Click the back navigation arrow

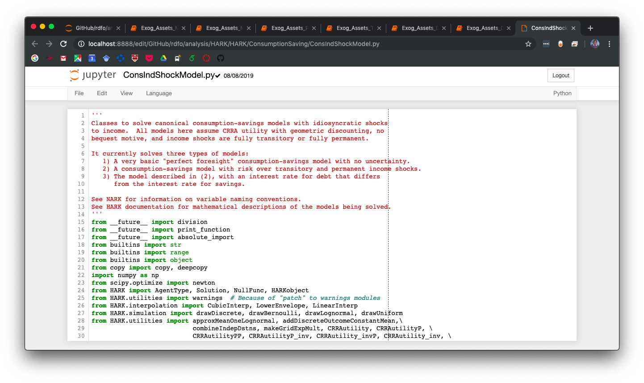34,44
